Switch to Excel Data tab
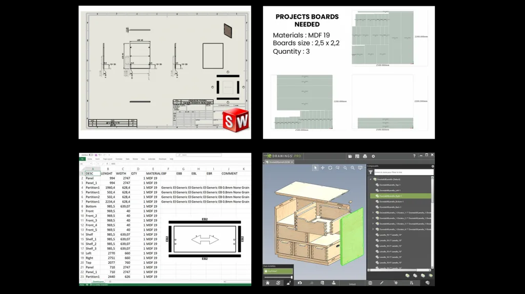 click(128, 159)
